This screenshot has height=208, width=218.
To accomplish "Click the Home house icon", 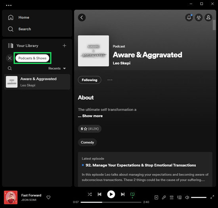I will [x=11, y=17].
